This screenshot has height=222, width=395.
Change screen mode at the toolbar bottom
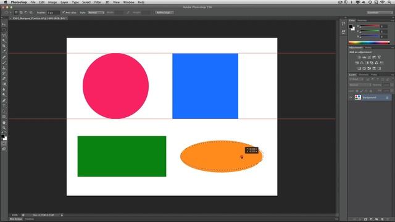[x=4, y=149]
